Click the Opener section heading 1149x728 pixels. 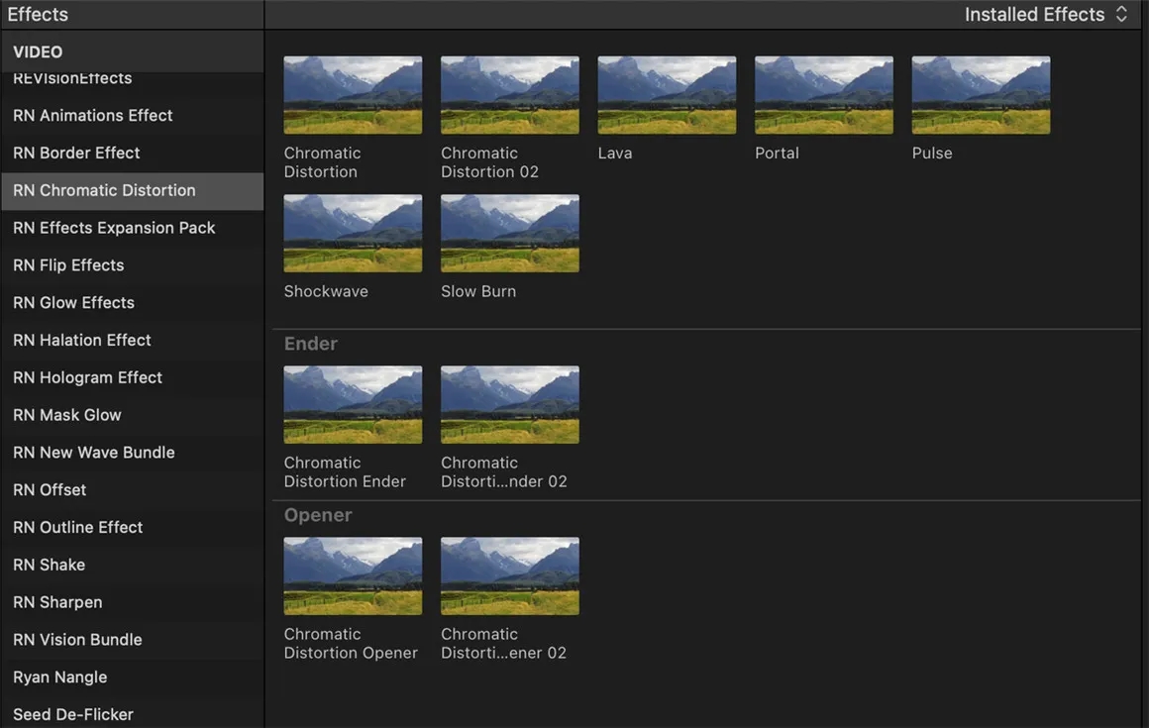pyautogui.click(x=318, y=516)
